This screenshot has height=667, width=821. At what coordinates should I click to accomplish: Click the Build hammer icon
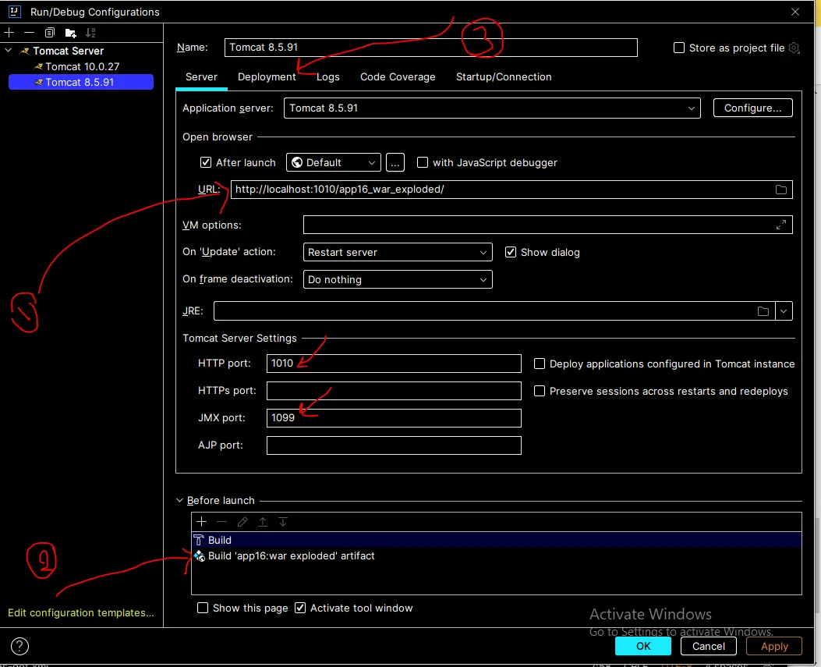tap(199, 540)
